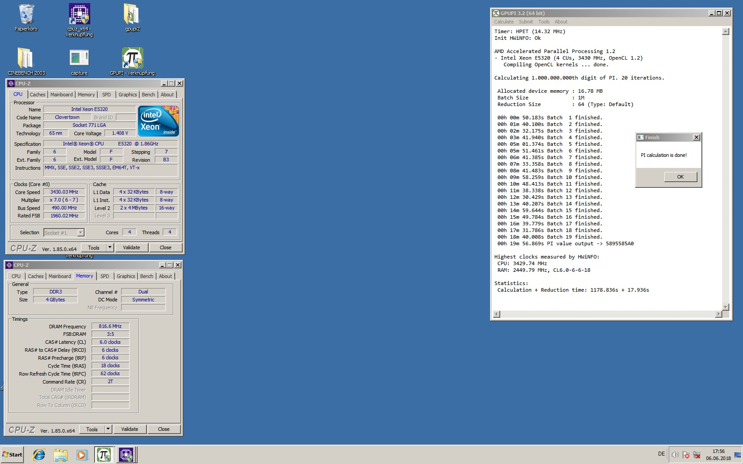Switch to Mainboard tab in upper CPU-Z
The width and height of the screenshot is (743, 464).
[61, 95]
